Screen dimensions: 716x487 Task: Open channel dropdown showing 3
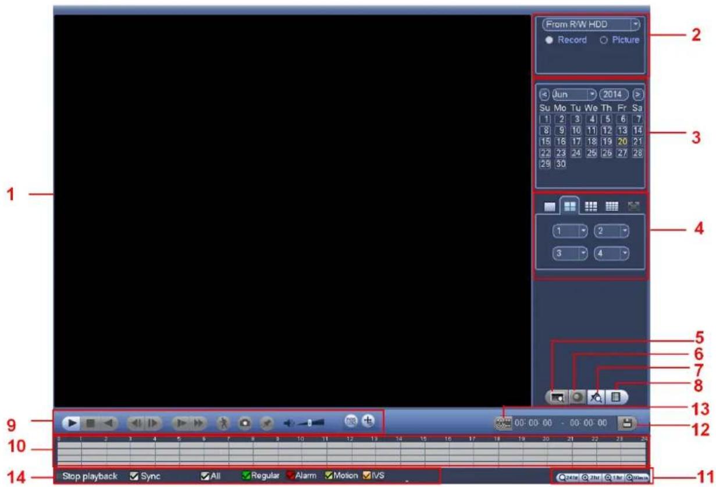(570, 254)
